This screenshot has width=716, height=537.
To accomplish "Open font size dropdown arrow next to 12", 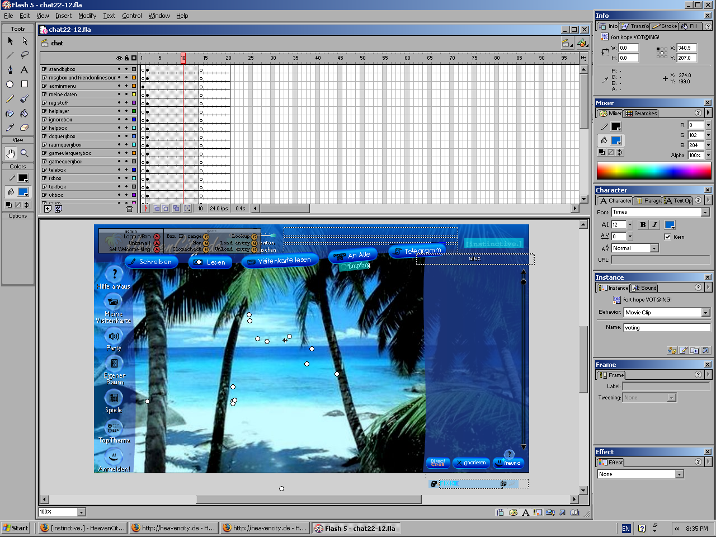I will point(630,225).
